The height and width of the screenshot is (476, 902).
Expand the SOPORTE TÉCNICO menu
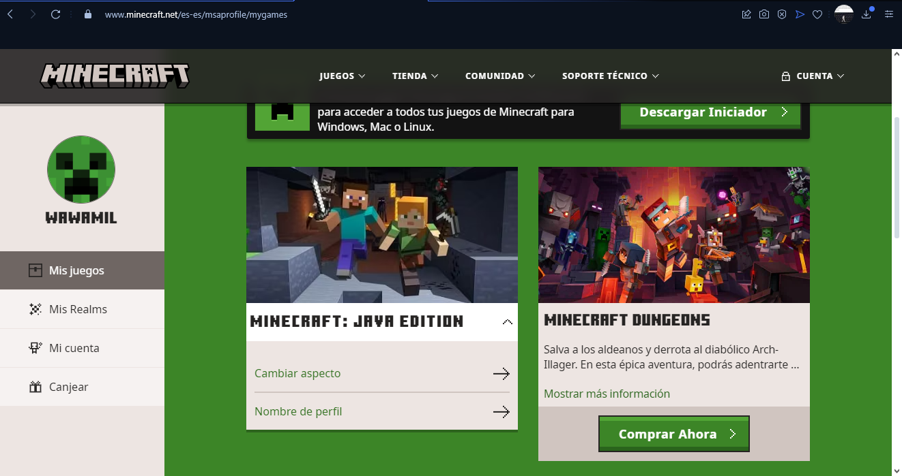pos(611,76)
